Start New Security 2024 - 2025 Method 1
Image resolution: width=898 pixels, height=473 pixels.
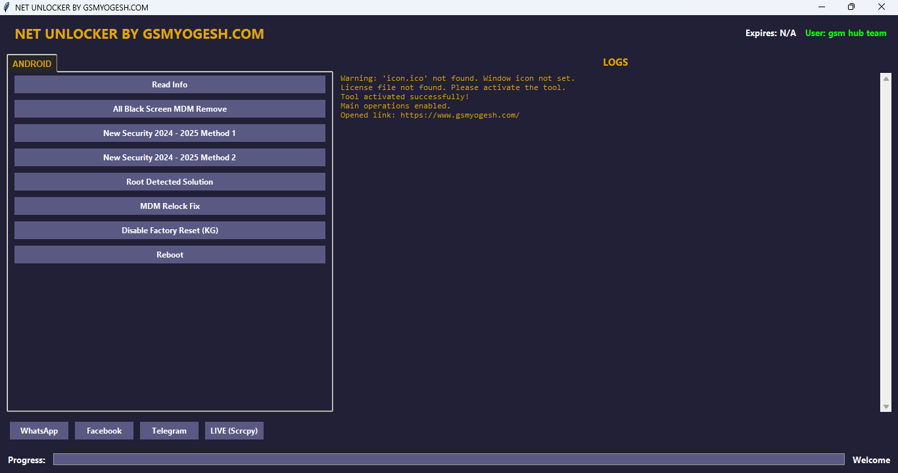[170, 133]
